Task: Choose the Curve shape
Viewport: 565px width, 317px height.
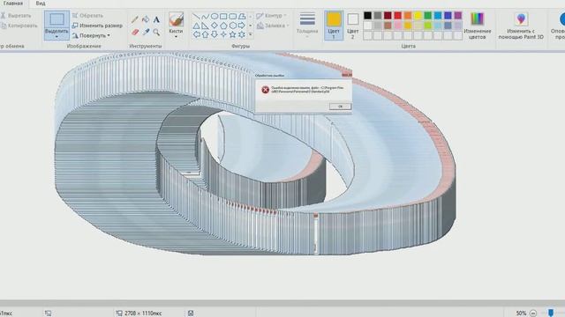Action: [x=205, y=17]
